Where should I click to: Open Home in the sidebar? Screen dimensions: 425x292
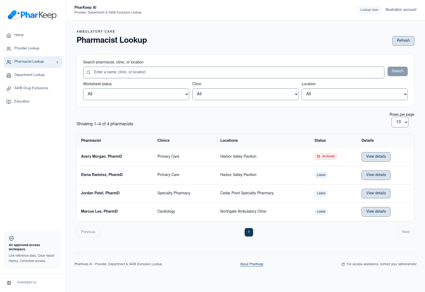33,35
